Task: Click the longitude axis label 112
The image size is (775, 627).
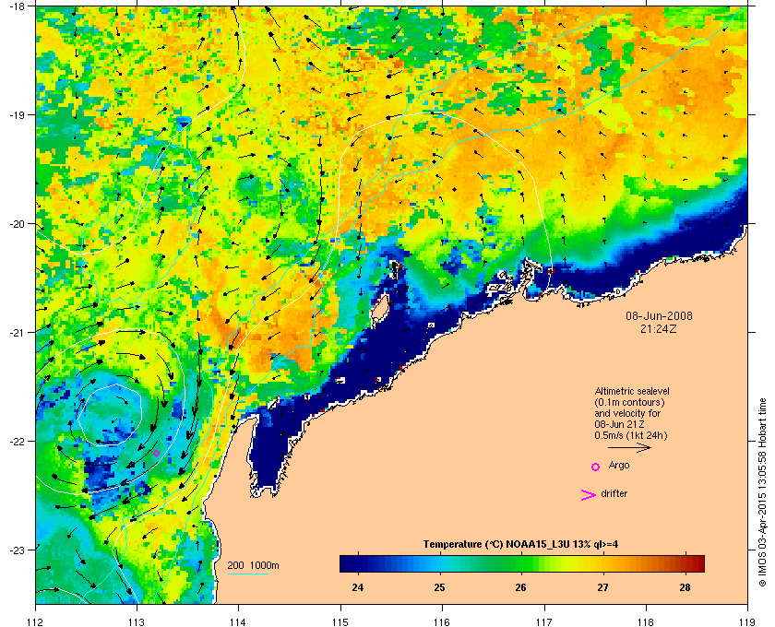Action: click(36, 621)
